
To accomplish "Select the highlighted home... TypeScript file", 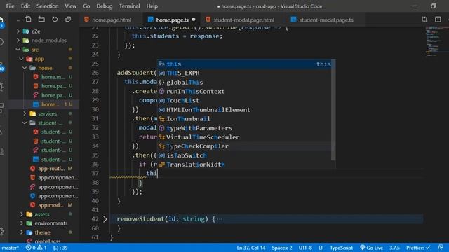I will [x=44, y=104].
